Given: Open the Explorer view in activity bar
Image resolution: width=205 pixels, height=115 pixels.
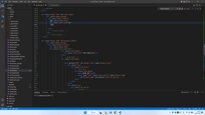Looking at the screenshot, I should coord(3,6).
